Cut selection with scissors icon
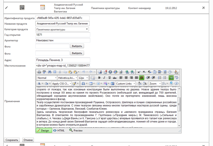This screenshot has height=146, width=213. click(60, 72)
